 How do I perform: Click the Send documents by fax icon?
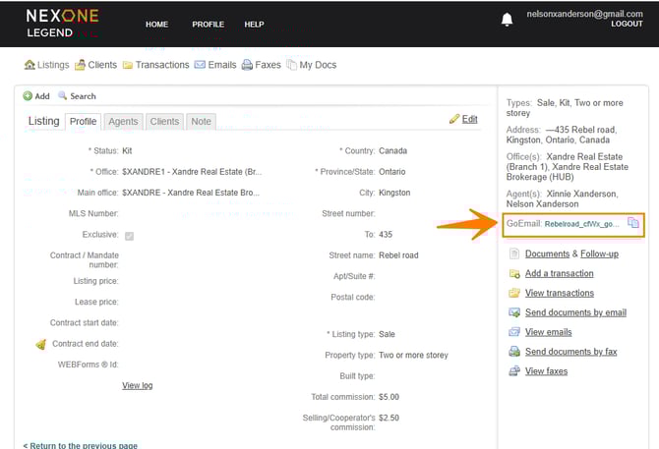[x=514, y=352]
